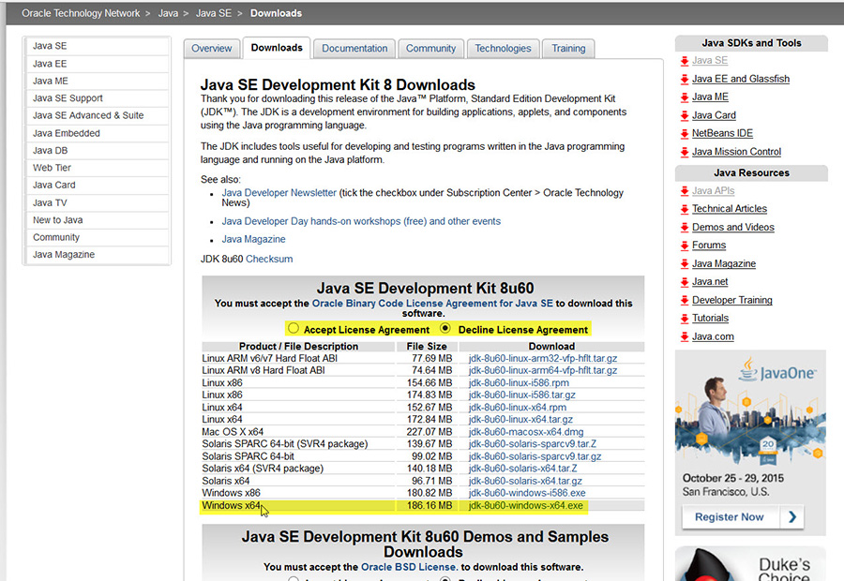
Task: Click the red arrow icon beside Demos and Videos
Action: pos(685,228)
